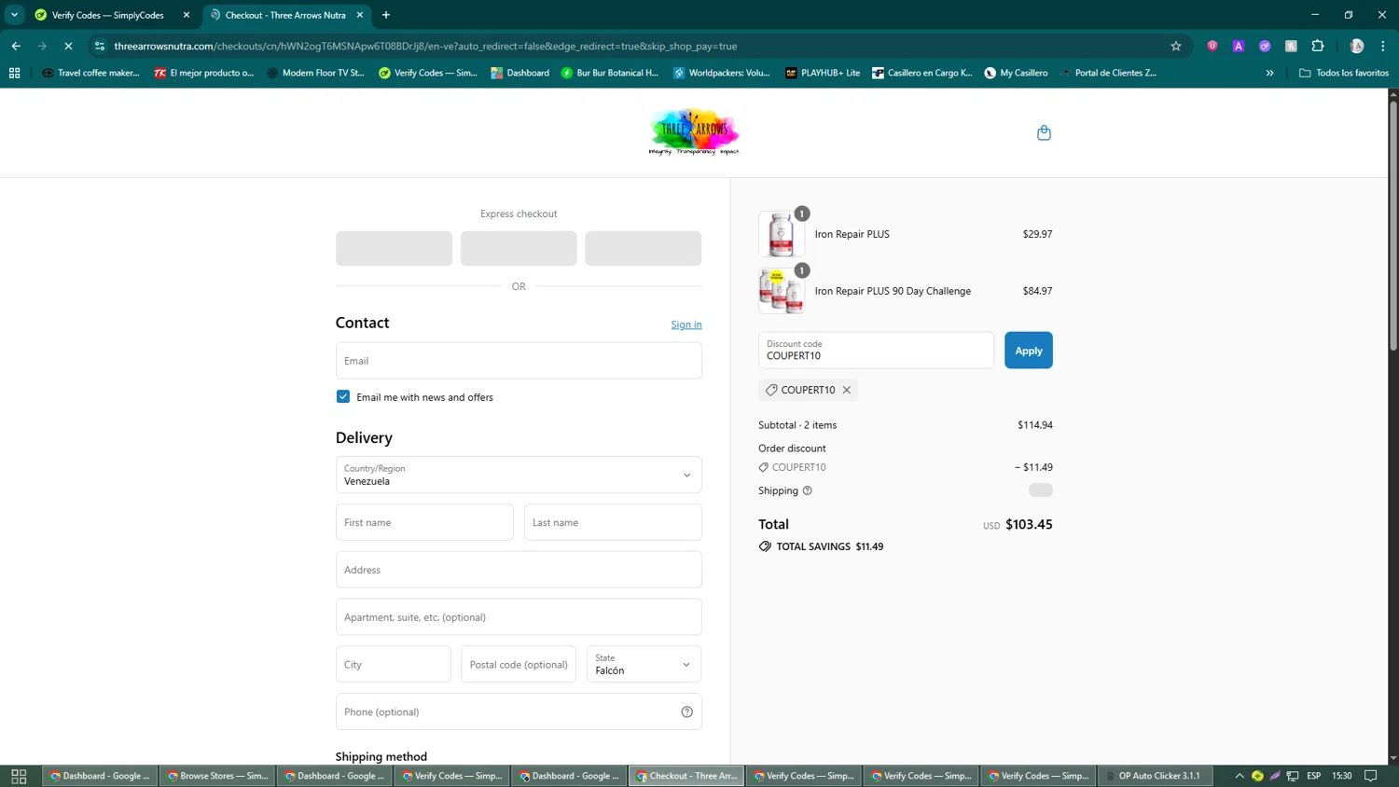Focus the Postal code field
This screenshot has width=1399, height=787.
point(519,664)
